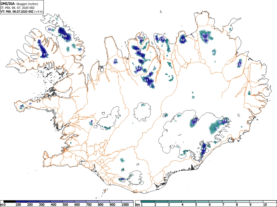Click the 500 tick label on legend

(65, 205)
